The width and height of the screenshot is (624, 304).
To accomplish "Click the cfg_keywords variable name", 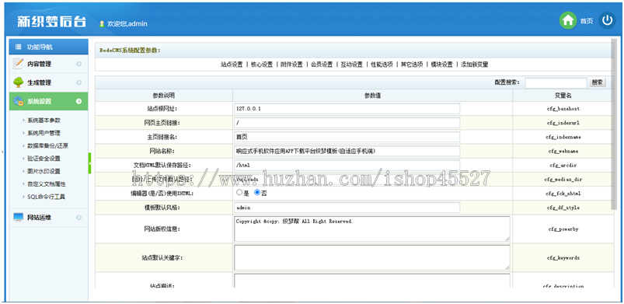I will tap(563, 258).
